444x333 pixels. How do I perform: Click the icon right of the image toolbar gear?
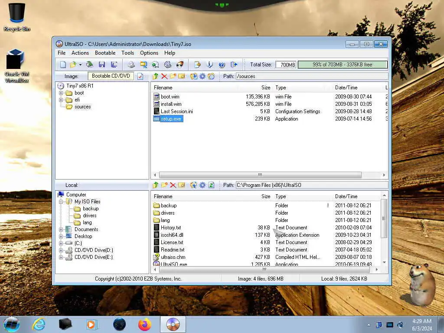tap(211, 76)
